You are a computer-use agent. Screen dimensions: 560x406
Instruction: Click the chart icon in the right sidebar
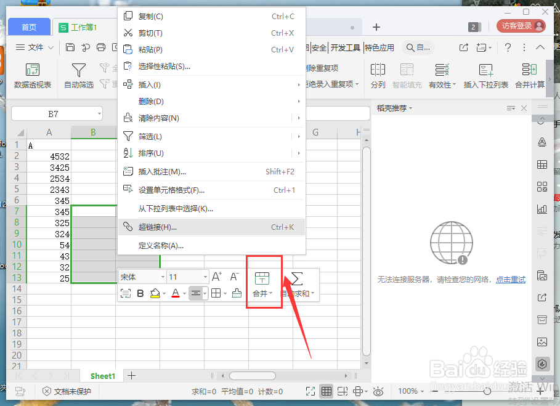pos(542,209)
